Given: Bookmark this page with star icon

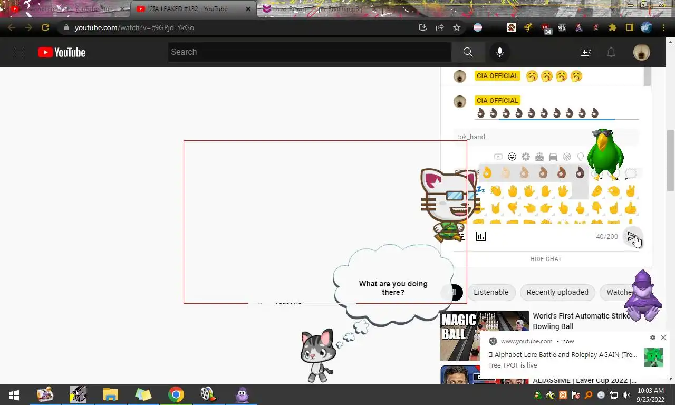Looking at the screenshot, I should [457, 27].
